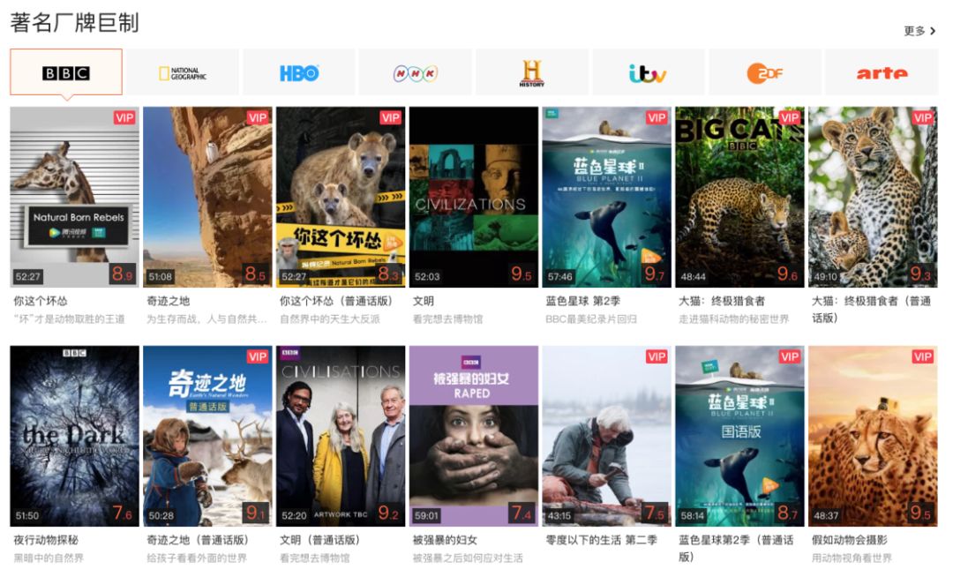Click the 文明 title link

tap(423, 301)
